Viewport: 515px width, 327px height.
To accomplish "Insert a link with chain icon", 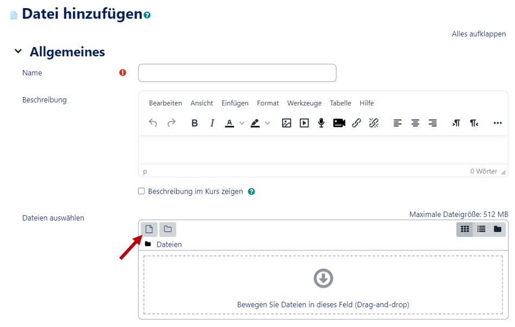I will coord(356,123).
